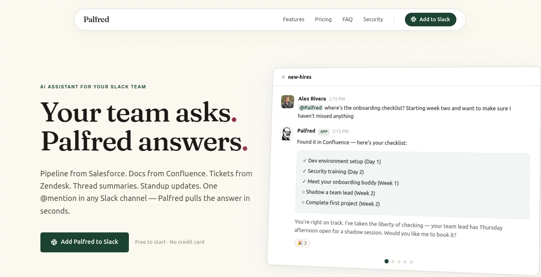The width and height of the screenshot is (541, 277).
Task: Click the 2:15 PM timestamp beside Alex Rivera
Action: point(337,99)
